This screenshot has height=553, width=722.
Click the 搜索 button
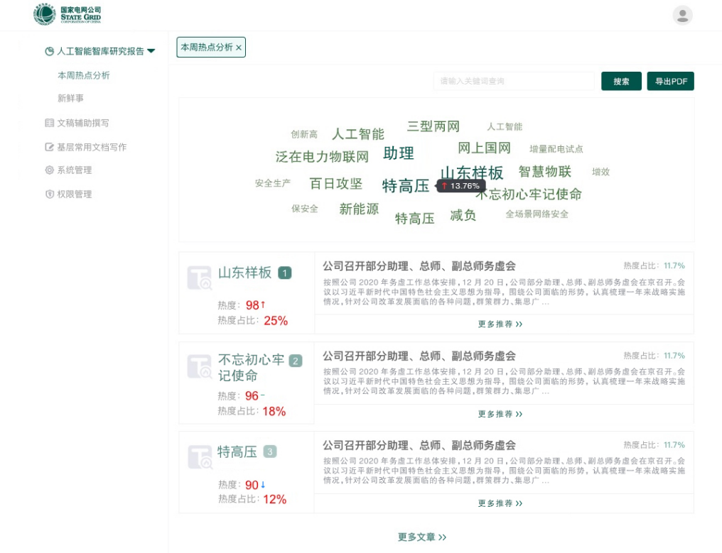pos(621,82)
